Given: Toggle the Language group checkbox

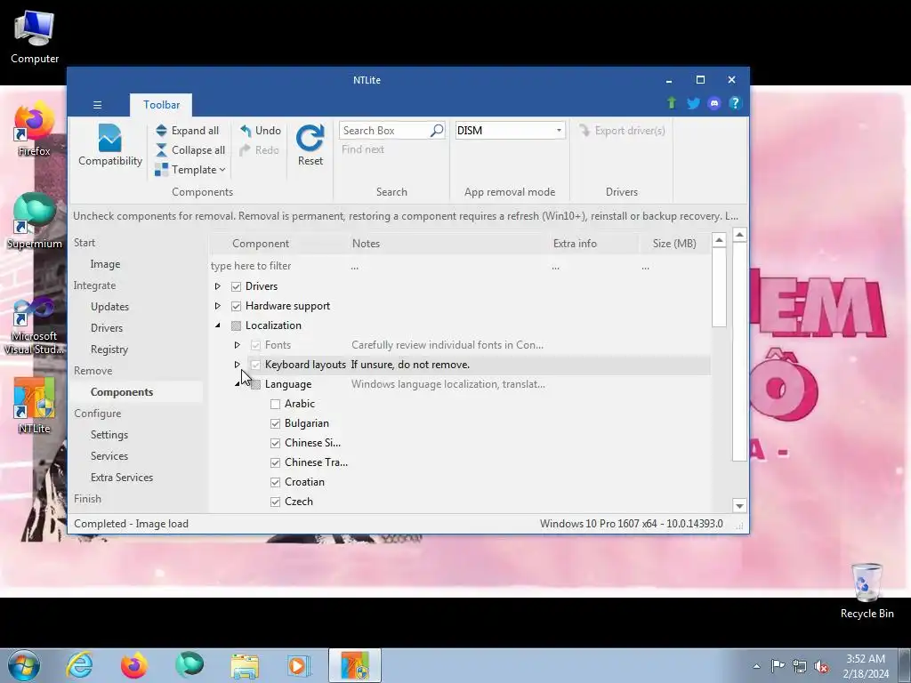Looking at the screenshot, I should 255,384.
